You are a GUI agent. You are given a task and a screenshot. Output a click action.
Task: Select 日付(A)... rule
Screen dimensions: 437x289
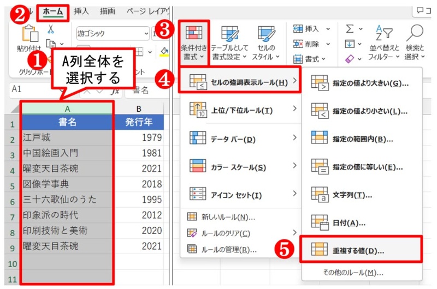pyautogui.click(x=362, y=223)
